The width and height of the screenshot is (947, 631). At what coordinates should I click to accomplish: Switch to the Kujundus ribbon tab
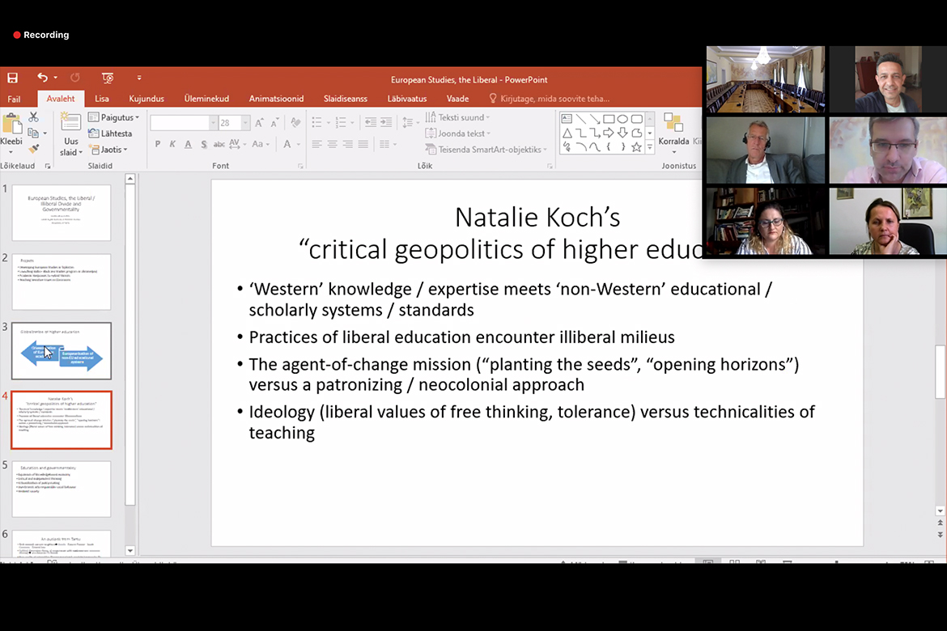pyautogui.click(x=147, y=99)
